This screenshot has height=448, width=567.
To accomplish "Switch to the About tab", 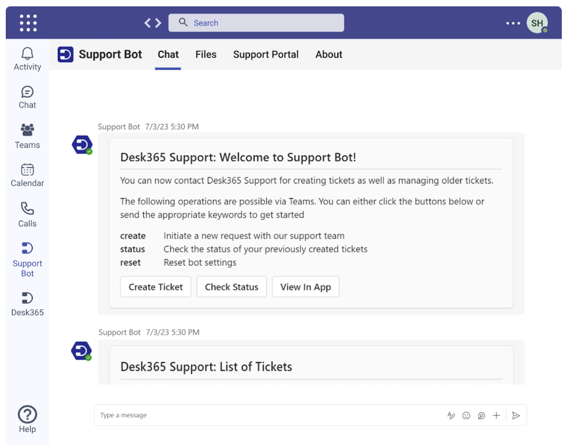I will coord(329,54).
